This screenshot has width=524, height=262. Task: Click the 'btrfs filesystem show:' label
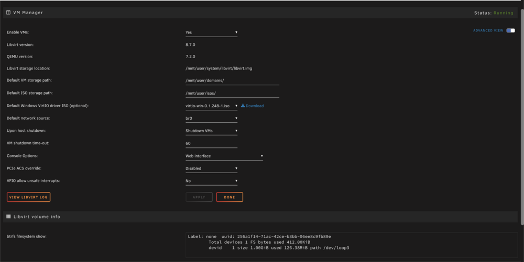point(26,236)
